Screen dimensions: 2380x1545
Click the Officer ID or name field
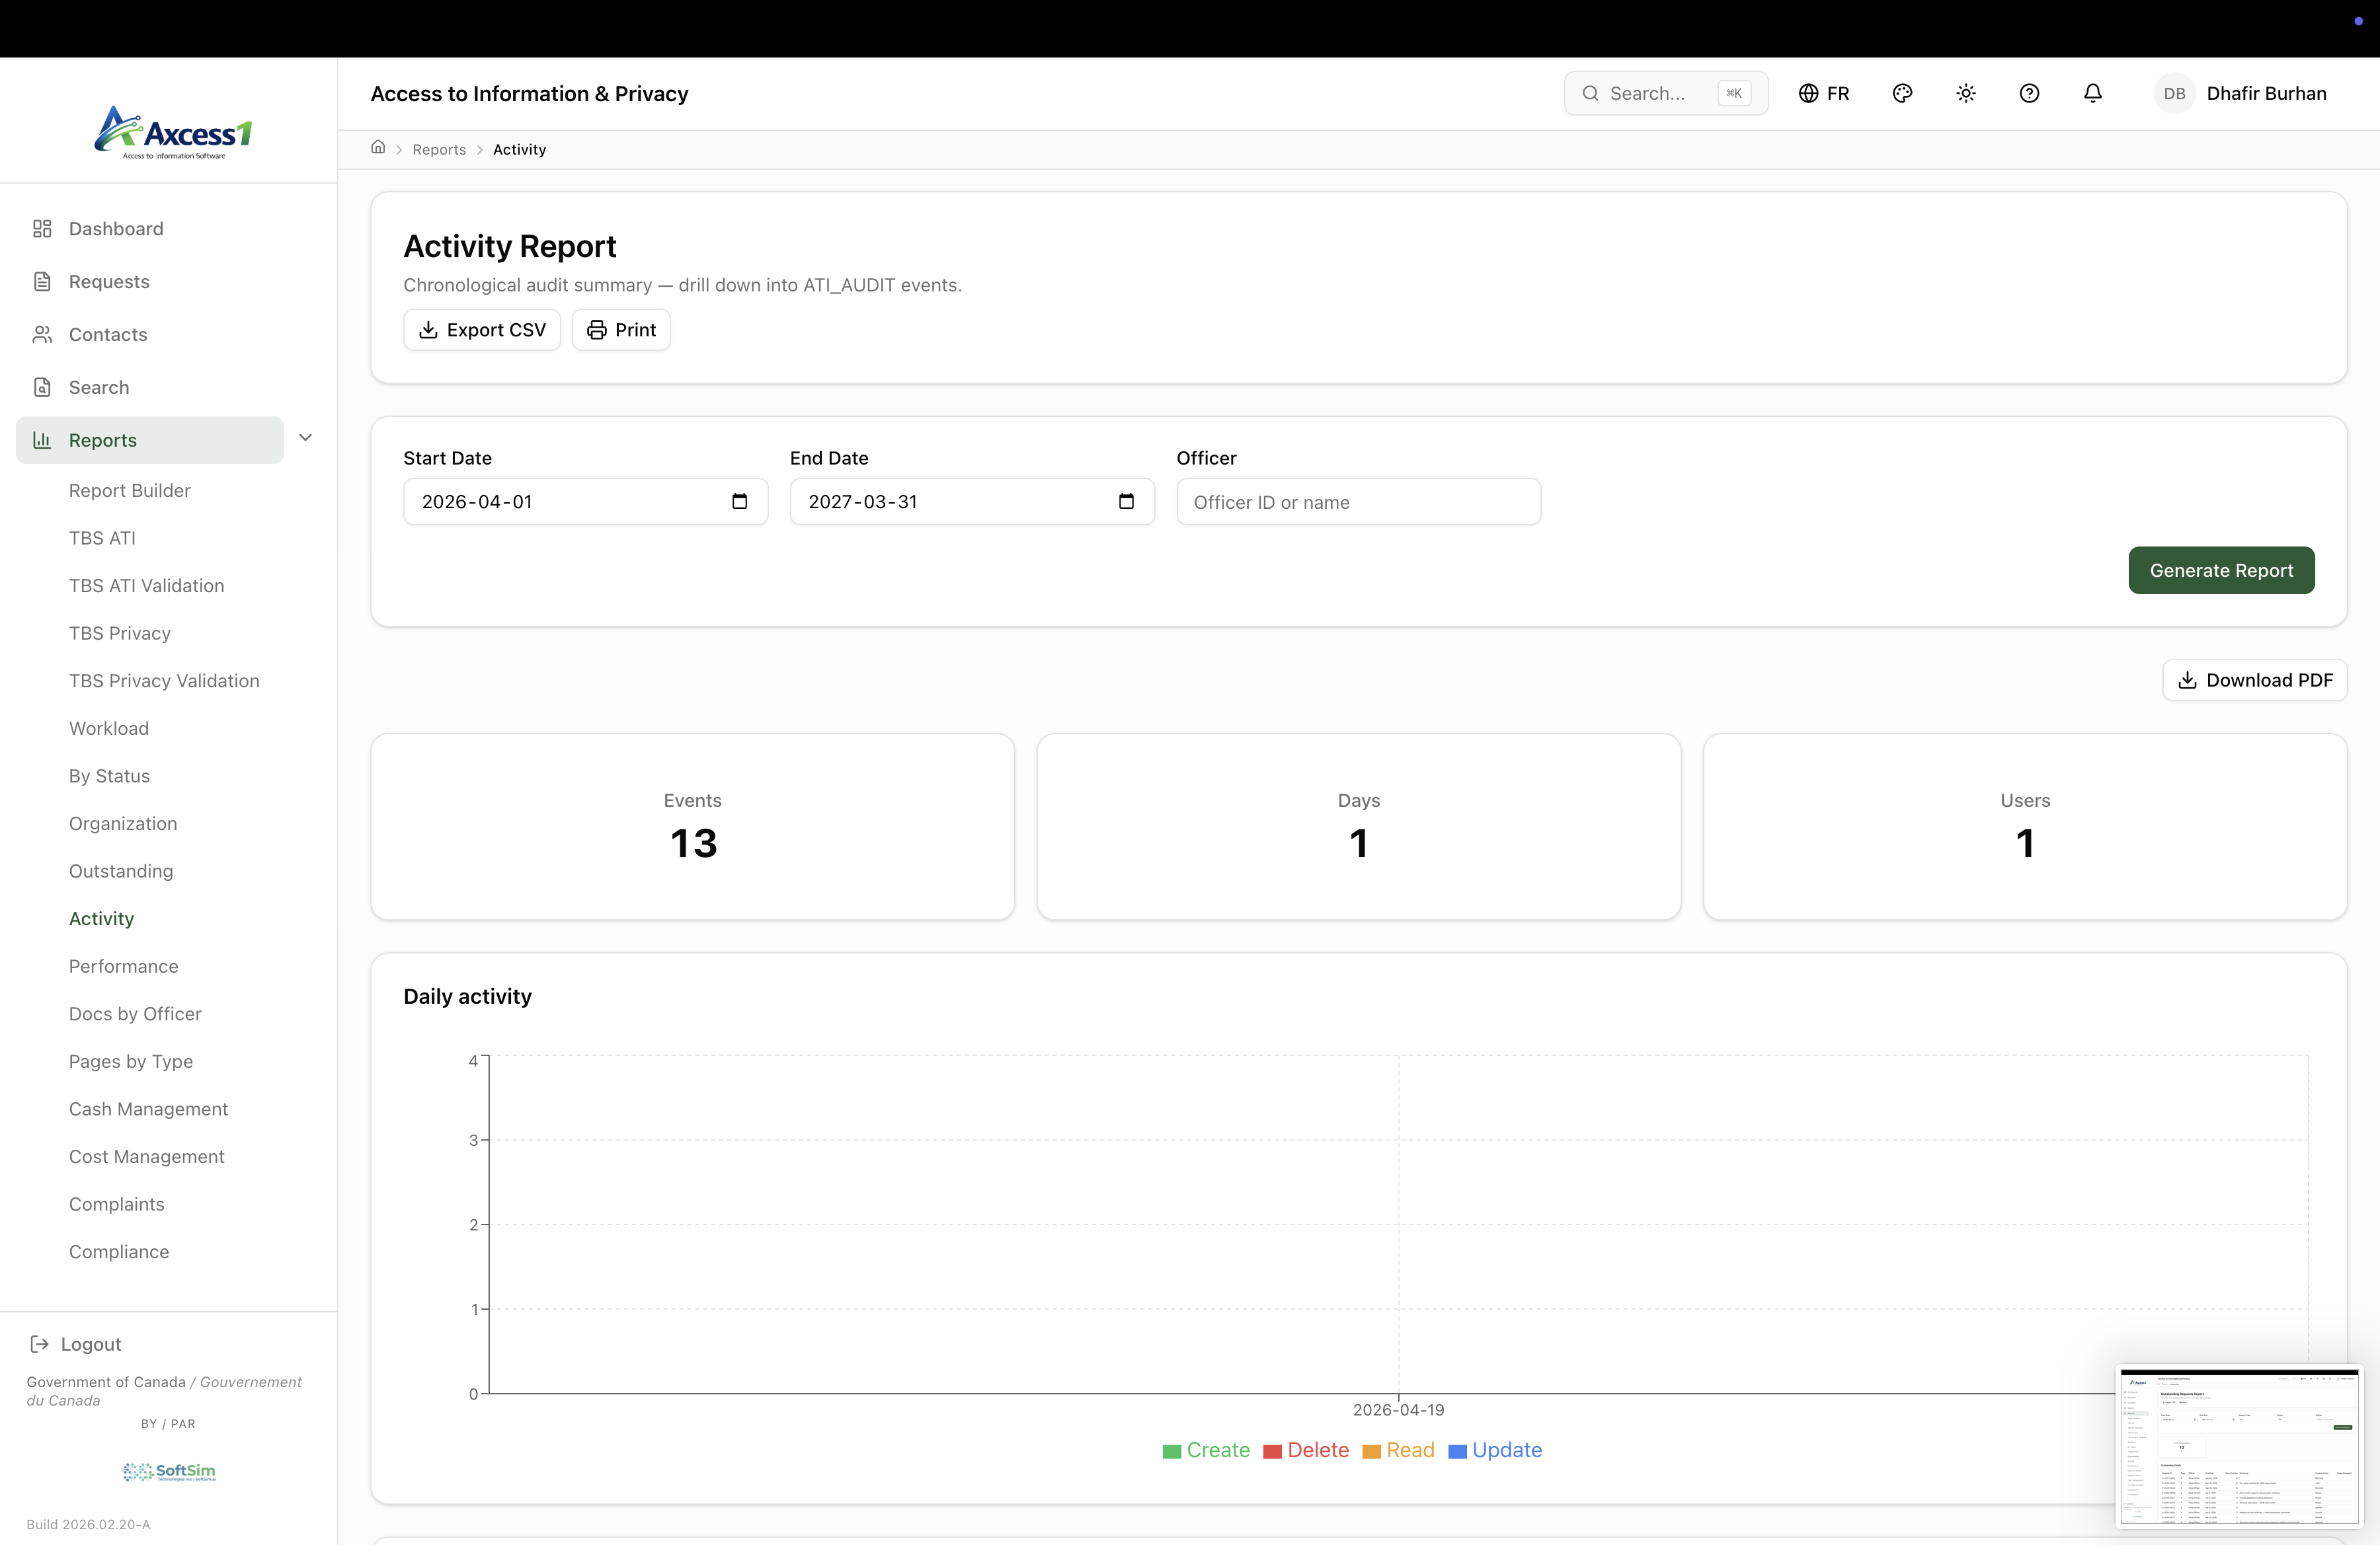[x=1358, y=501]
